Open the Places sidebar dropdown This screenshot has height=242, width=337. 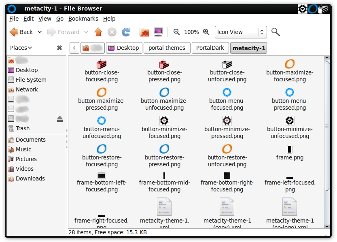(x=21, y=48)
